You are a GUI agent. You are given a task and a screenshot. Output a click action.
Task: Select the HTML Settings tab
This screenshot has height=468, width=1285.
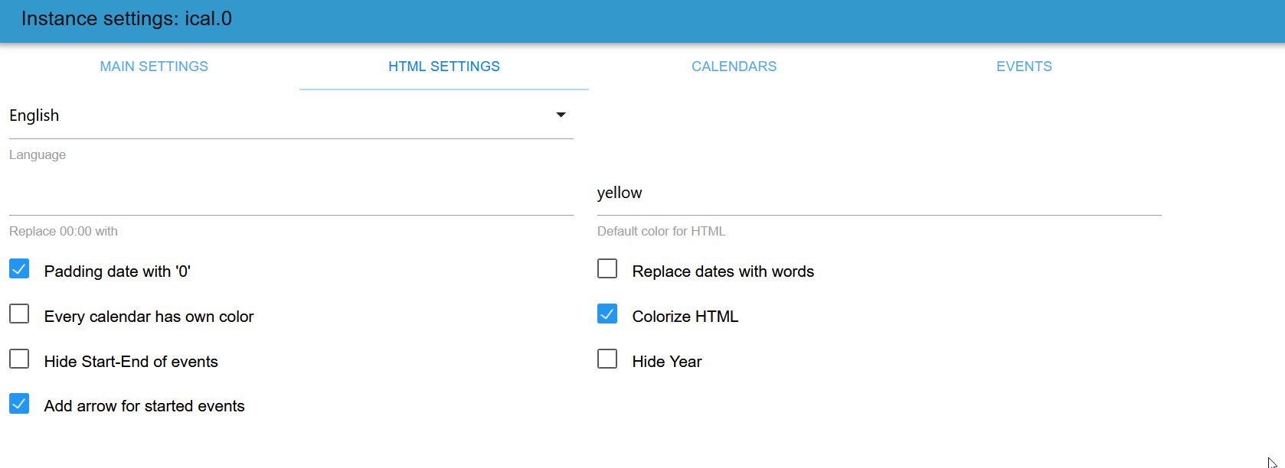[444, 67]
